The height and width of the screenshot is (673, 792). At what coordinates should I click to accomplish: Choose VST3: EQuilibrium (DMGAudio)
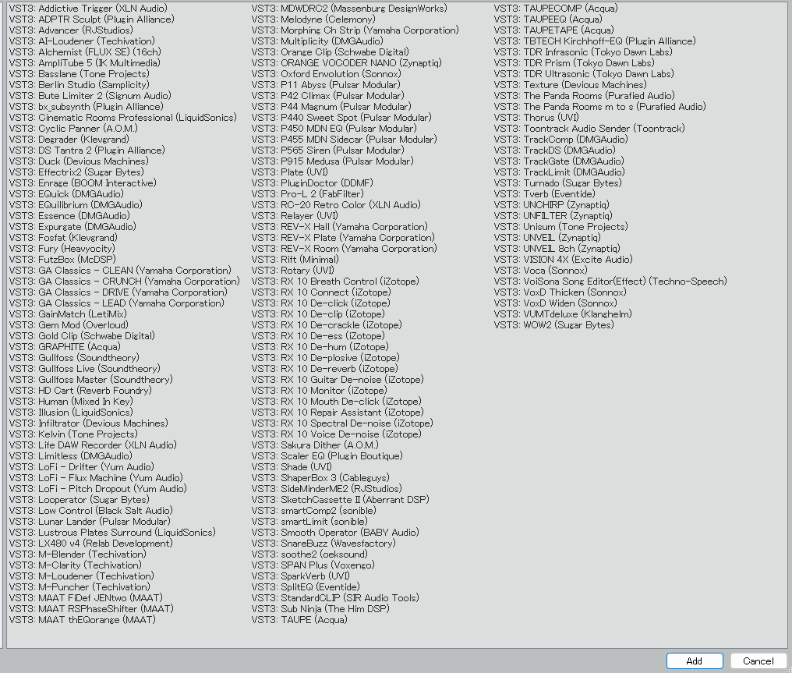[76, 204]
